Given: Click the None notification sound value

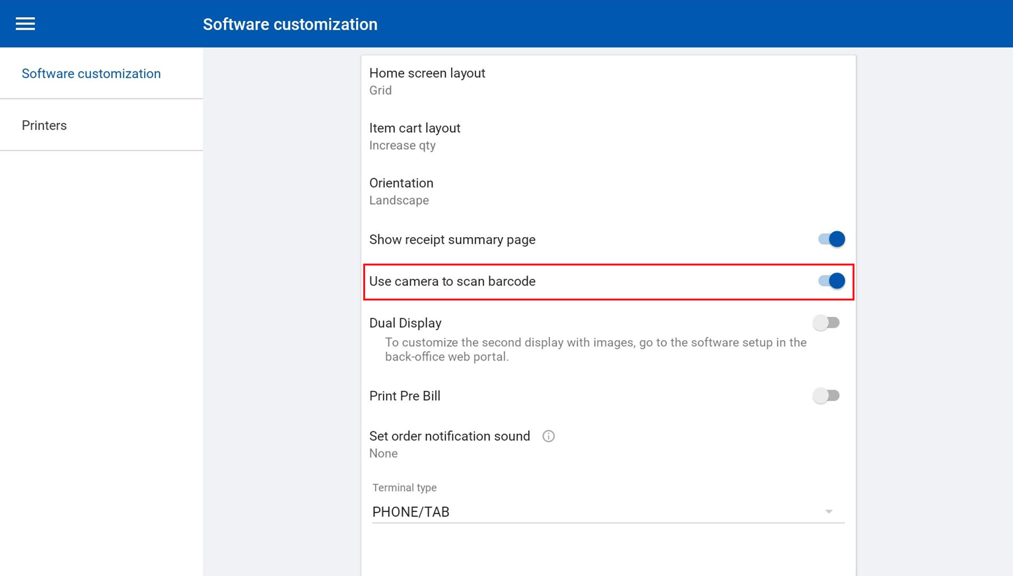Looking at the screenshot, I should coord(383,454).
